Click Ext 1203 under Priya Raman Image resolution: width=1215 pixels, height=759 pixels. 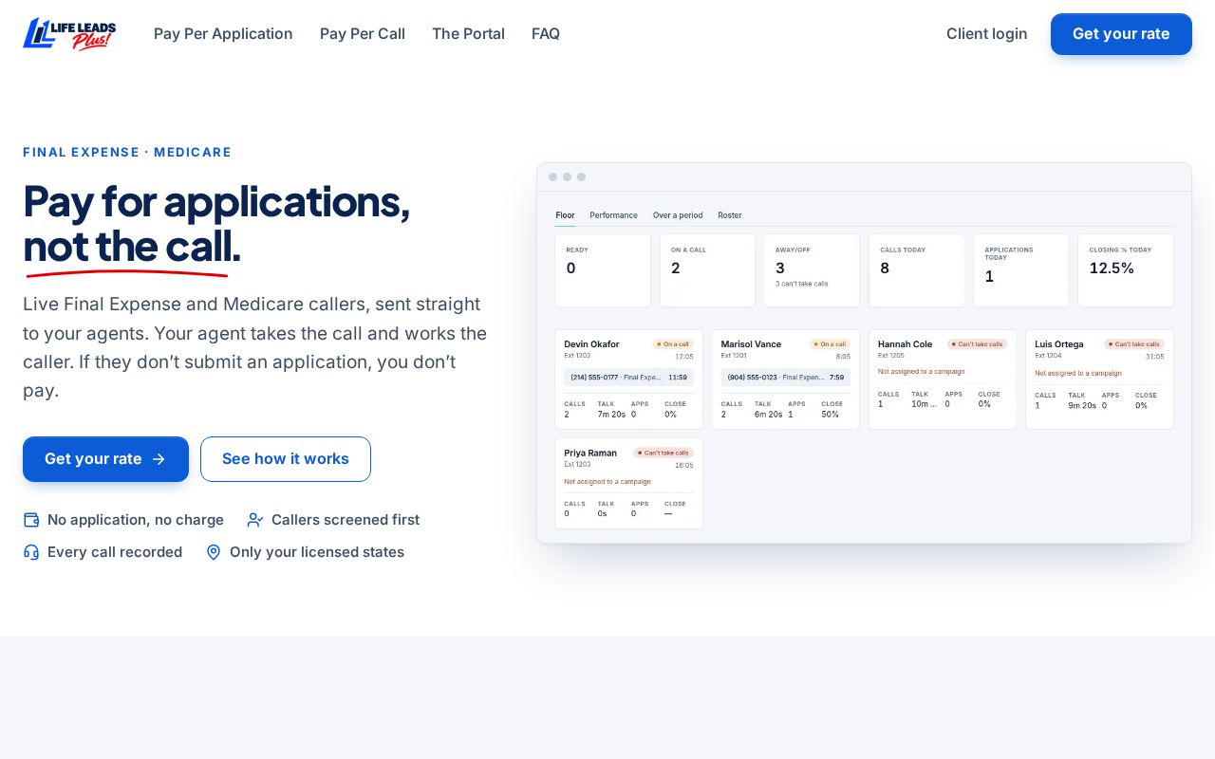(x=577, y=464)
